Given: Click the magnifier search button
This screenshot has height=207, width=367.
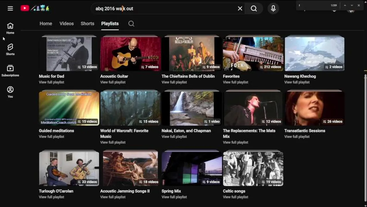Looking at the screenshot, I should [254, 9].
